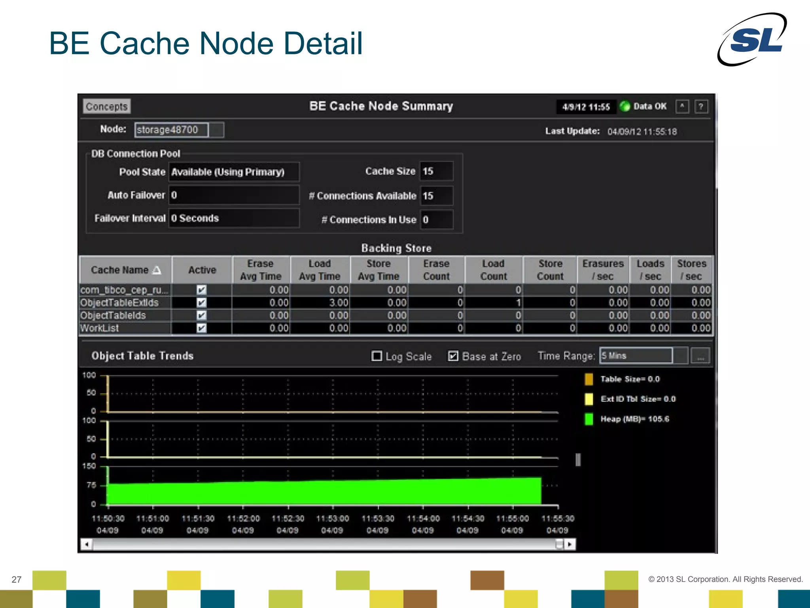
Task: Click the up-arrow button in the title bar
Action: [682, 106]
